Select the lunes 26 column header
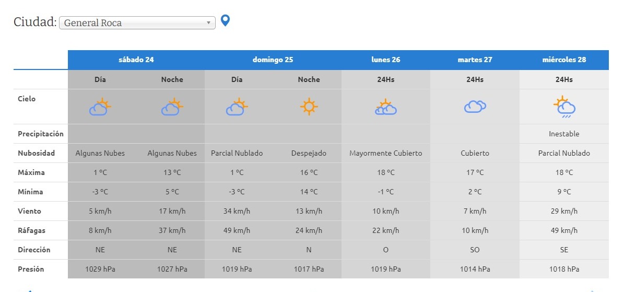Screen dimensions: 624x292 coord(386,60)
